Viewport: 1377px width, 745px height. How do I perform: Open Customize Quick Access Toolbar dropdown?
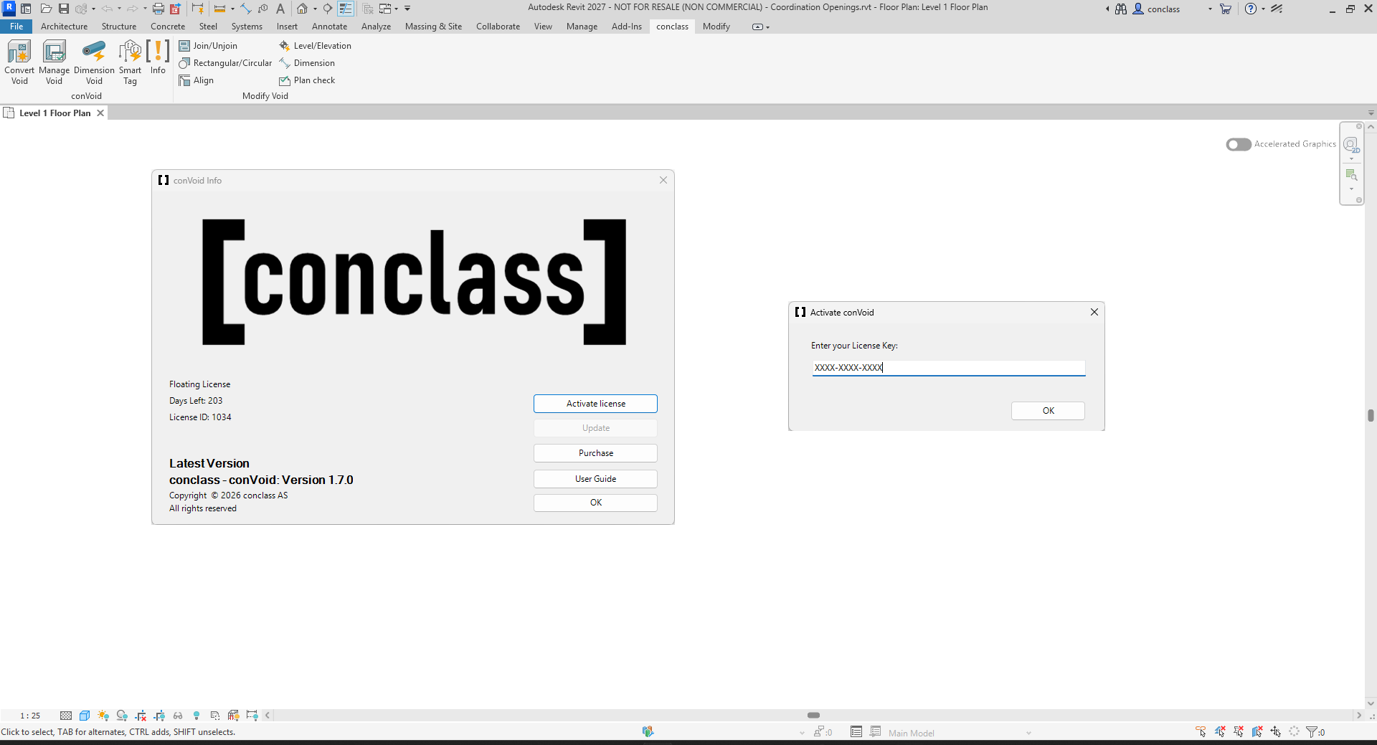[x=407, y=9]
